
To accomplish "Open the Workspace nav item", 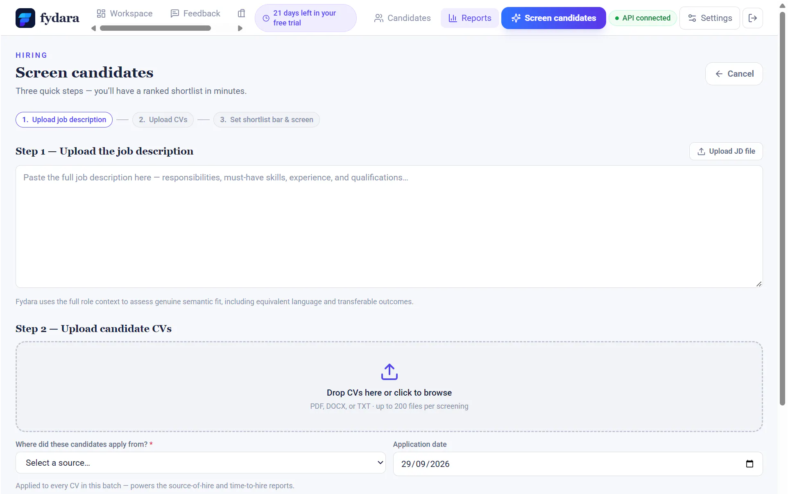I will (125, 14).
